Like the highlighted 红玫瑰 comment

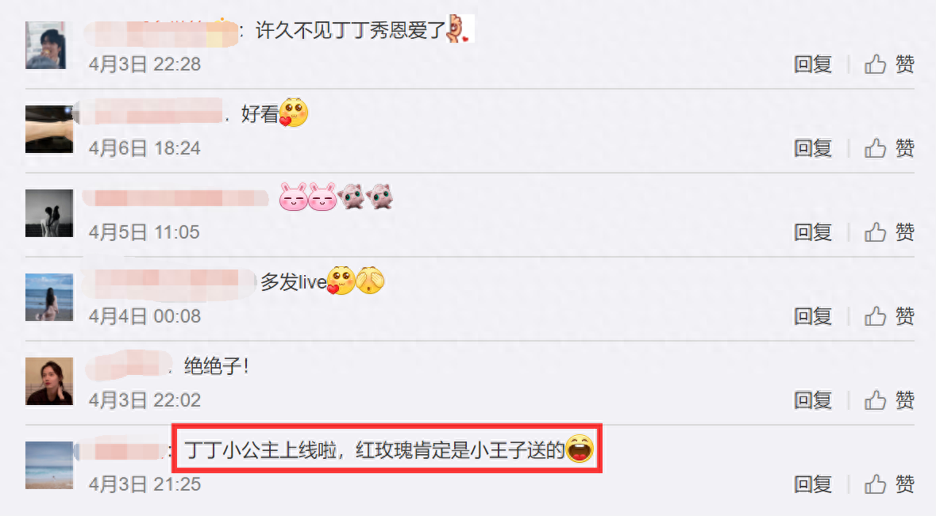click(x=889, y=484)
